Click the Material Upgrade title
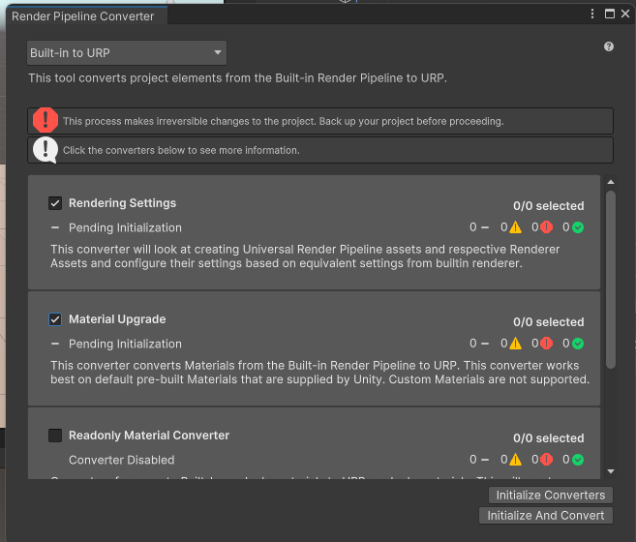The width and height of the screenshot is (636, 542). pos(117,319)
